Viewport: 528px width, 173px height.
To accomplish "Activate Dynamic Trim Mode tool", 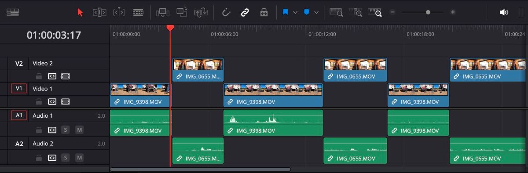I will (119, 12).
